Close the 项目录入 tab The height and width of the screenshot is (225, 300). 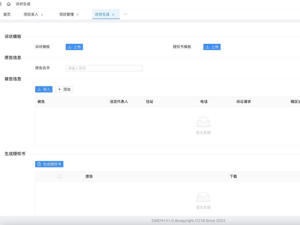coord(41,14)
